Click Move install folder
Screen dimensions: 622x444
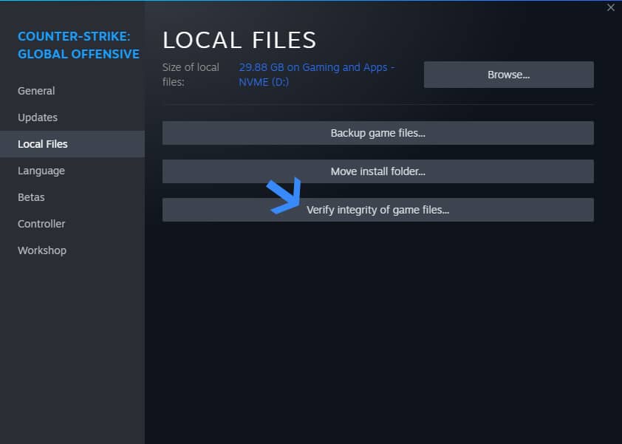(x=377, y=171)
